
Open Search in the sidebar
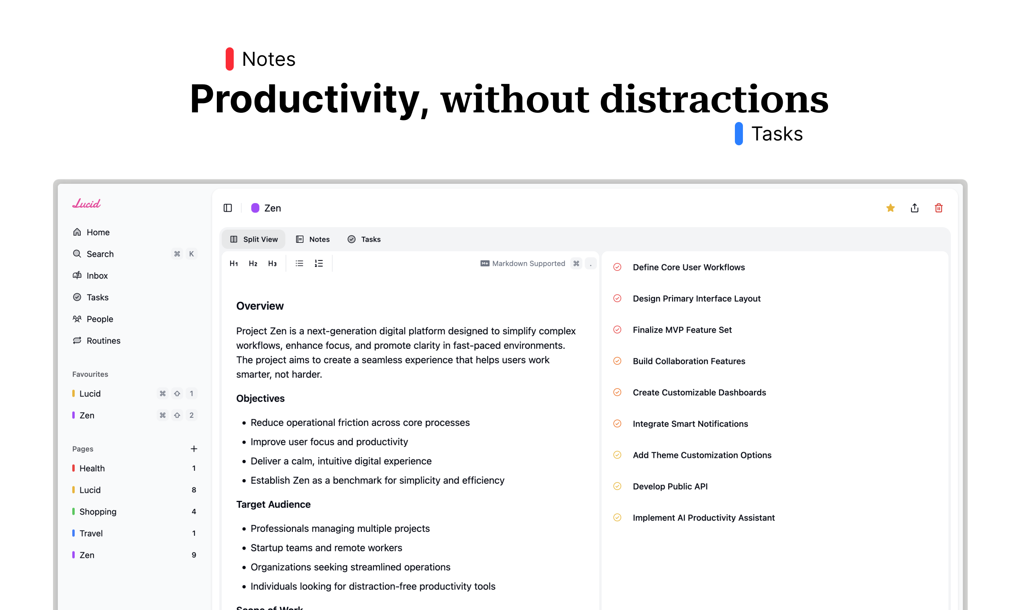[100, 254]
